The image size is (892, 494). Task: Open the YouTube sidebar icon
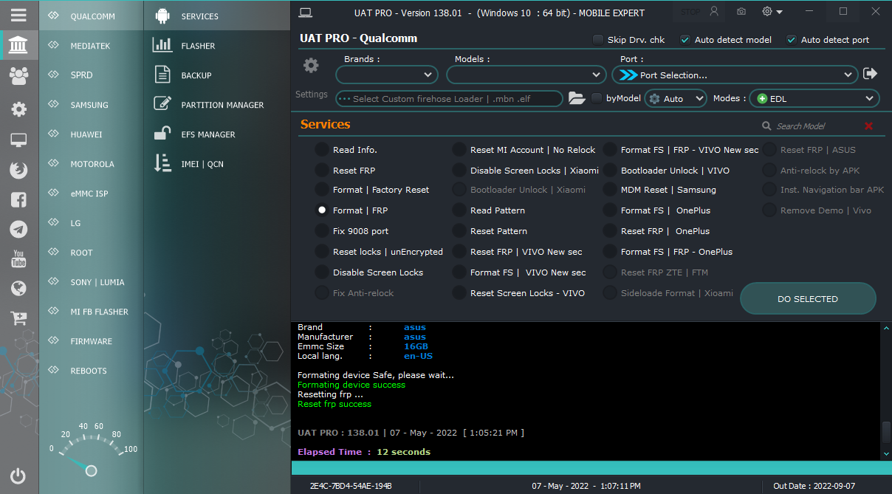pos(18,258)
